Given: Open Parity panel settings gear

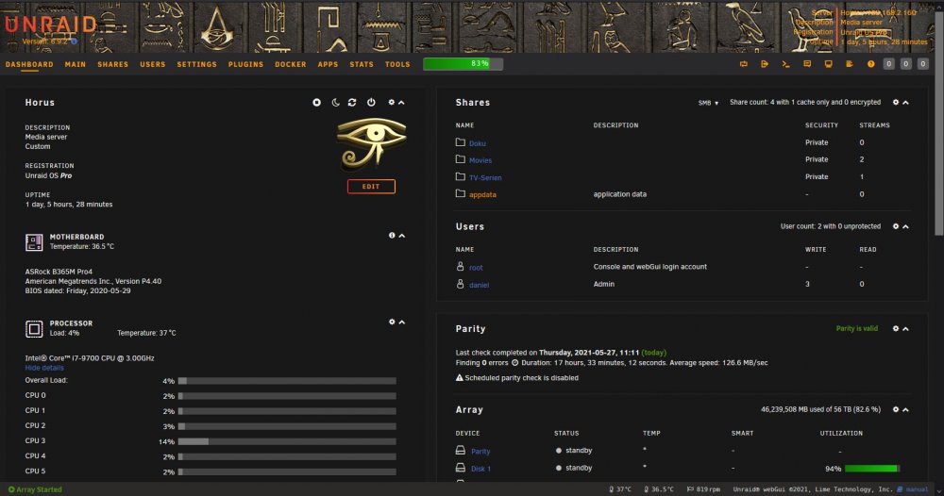Looking at the screenshot, I should (x=896, y=329).
